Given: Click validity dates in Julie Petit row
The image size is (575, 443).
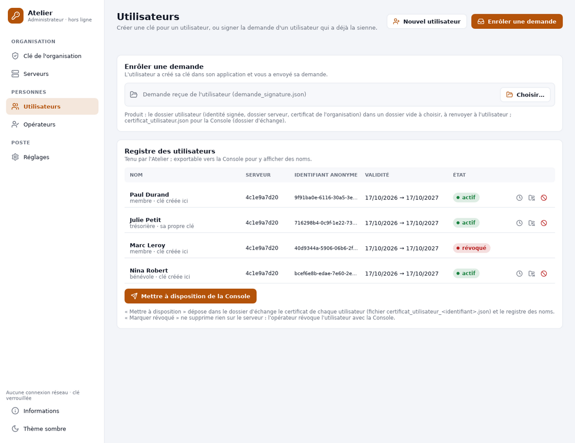Looking at the screenshot, I should pos(401,223).
